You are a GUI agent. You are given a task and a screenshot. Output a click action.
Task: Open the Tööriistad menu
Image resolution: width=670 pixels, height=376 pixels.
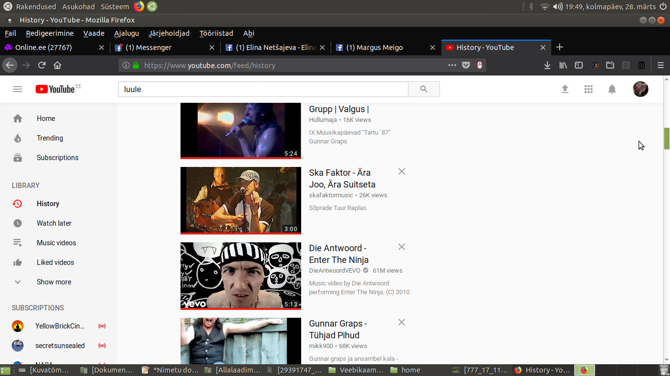[216, 33]
